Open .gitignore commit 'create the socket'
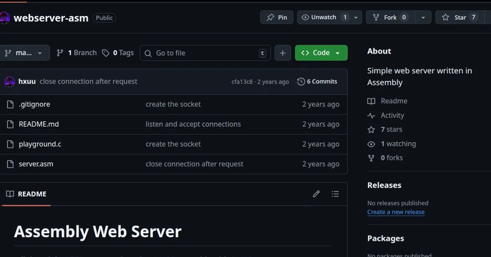491x257 pixels. (173, 104)
